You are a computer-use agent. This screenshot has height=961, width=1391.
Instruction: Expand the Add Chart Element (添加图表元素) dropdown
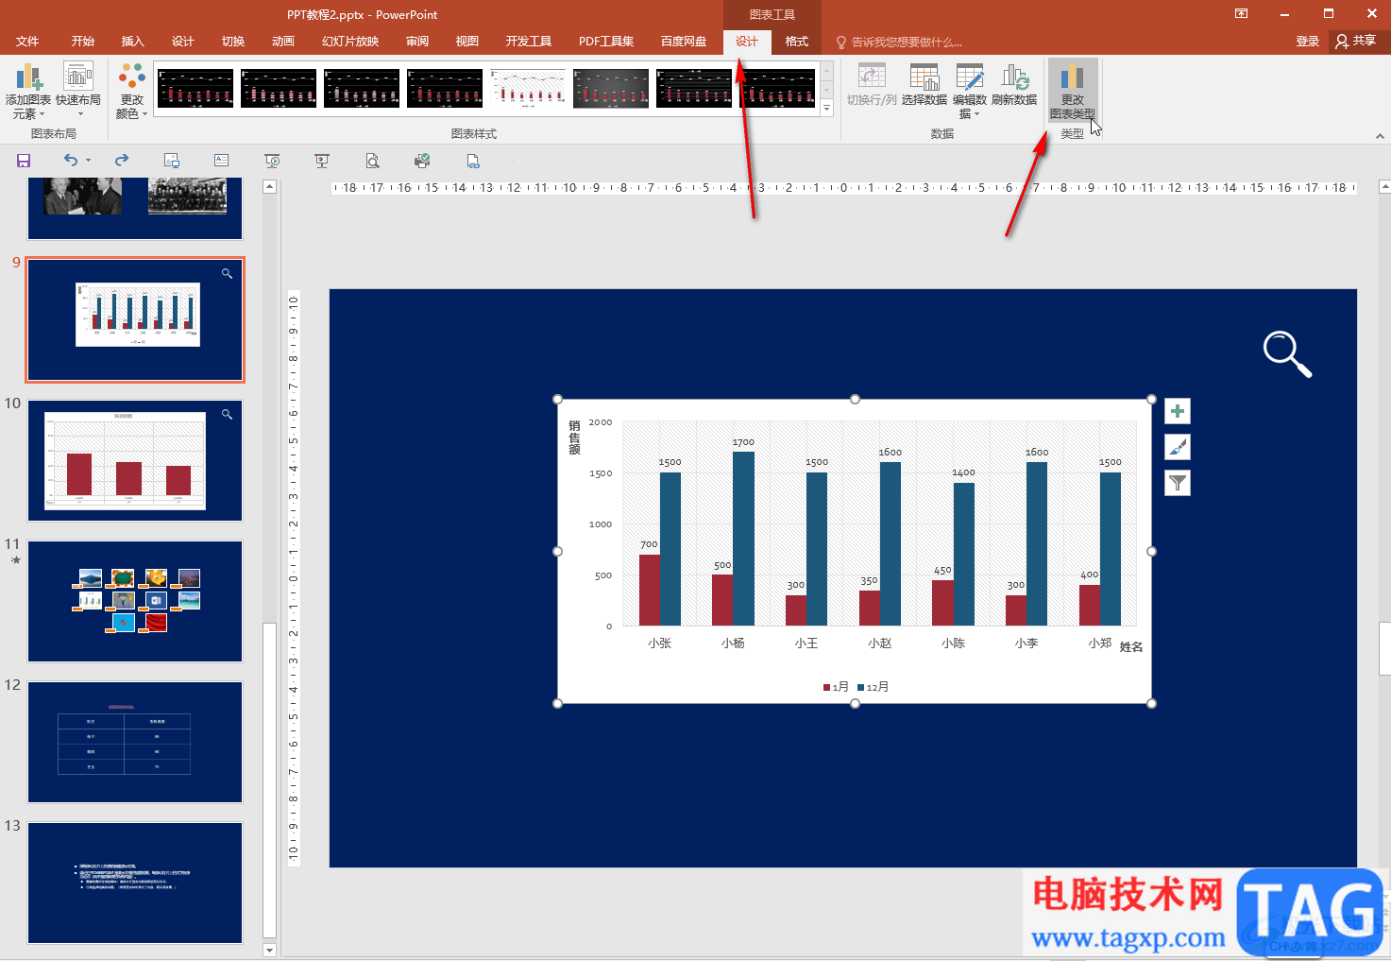tap(28, 91)
